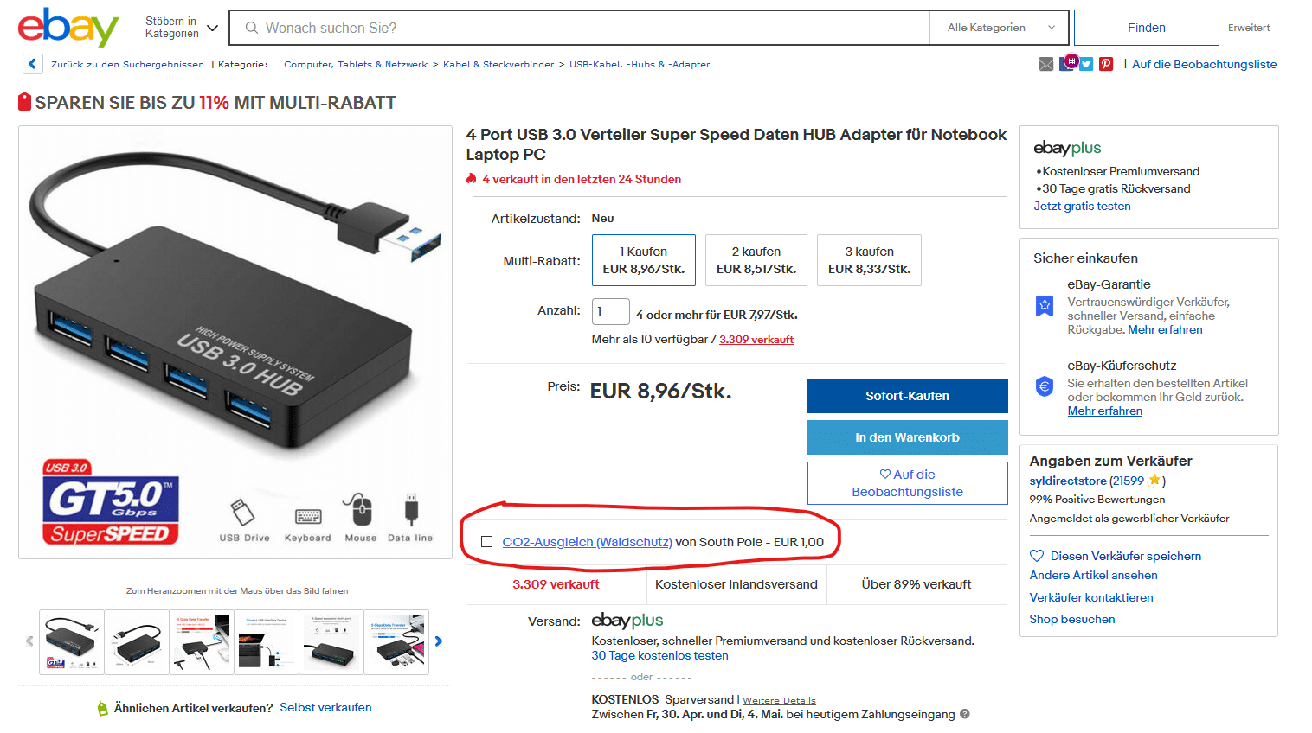This screenshot has height=733, width=1312.
Task: Go back using the blue back arrow
Action: (32, 64)
